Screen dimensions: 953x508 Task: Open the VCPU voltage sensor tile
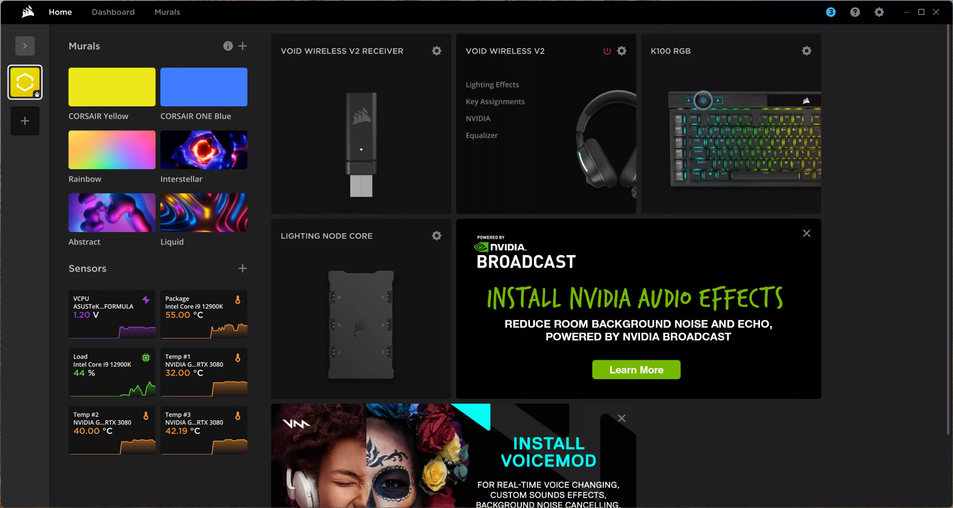pyautogui.click(x=112, y=314)
